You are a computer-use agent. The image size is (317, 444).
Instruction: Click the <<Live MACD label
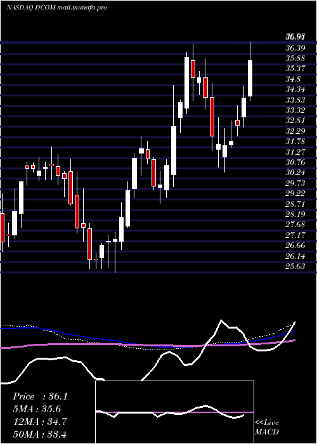(x=267, y=428)
